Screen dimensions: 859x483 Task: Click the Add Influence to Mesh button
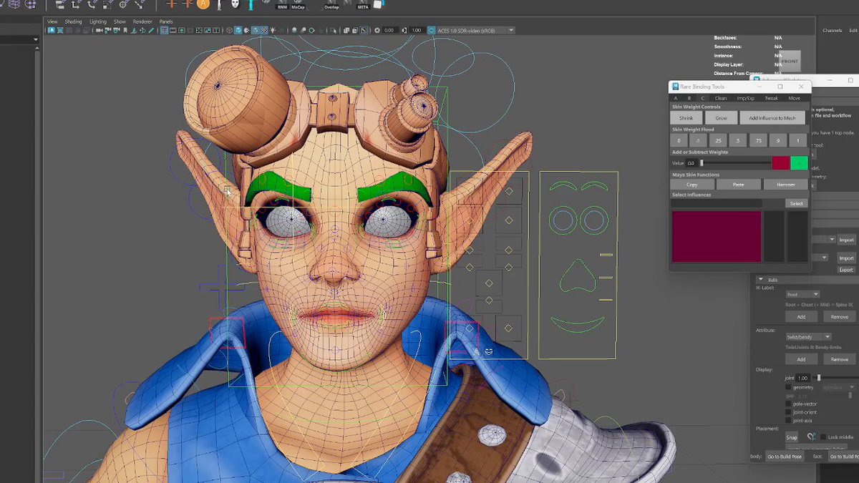(772, 118)
